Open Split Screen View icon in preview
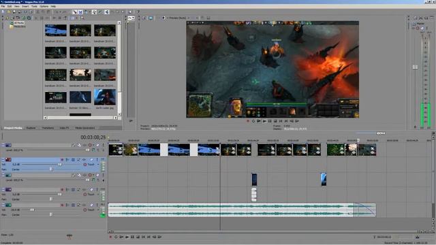436x245 pixels. (163, 18)
